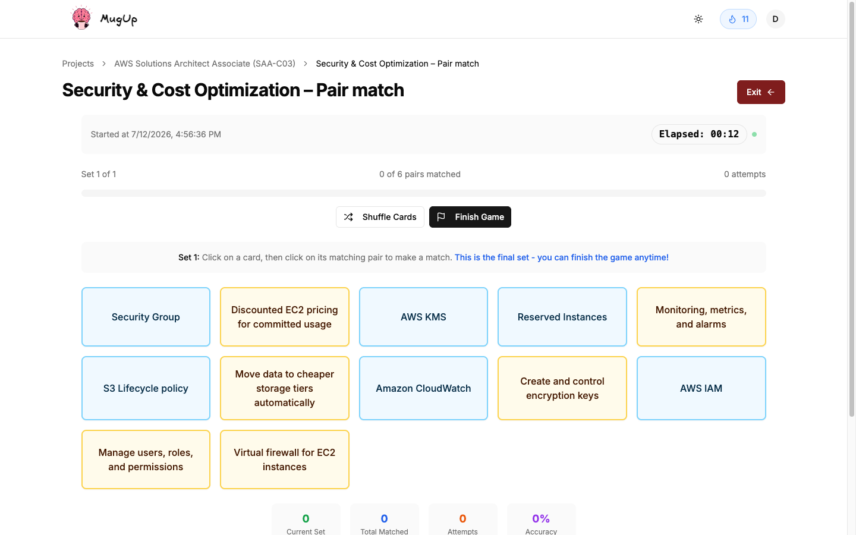Click the Finish Game button
Image resolution: width=856 pixels, height=535 pixels.
click(470, 217)
